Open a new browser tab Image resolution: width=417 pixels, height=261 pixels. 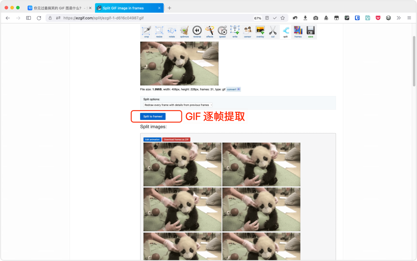(x=170, y=8)
